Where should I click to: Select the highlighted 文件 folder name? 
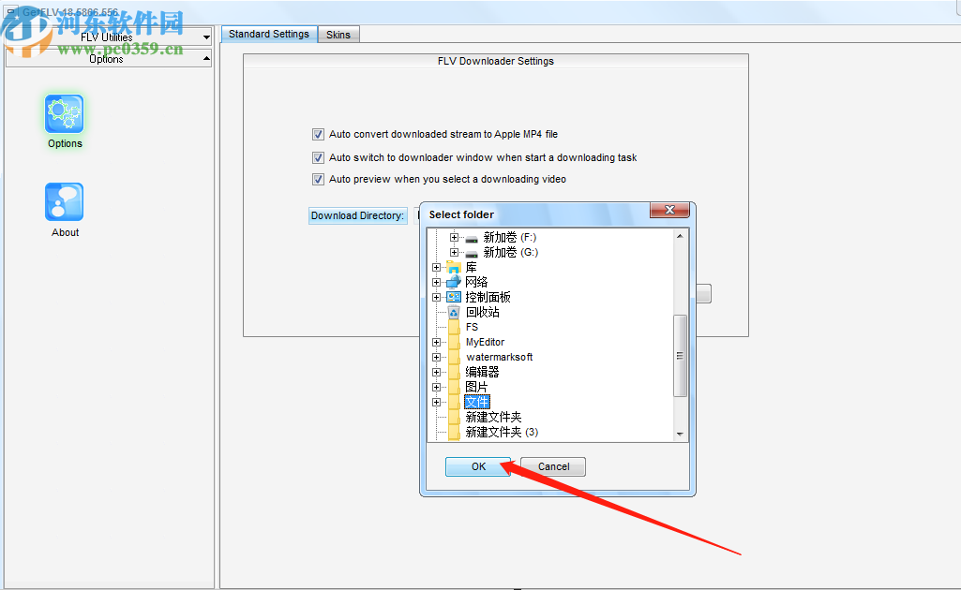477,402
